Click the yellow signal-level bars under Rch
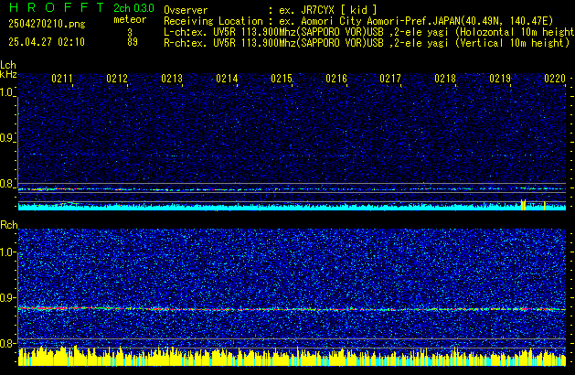 (x=292, y=357)
